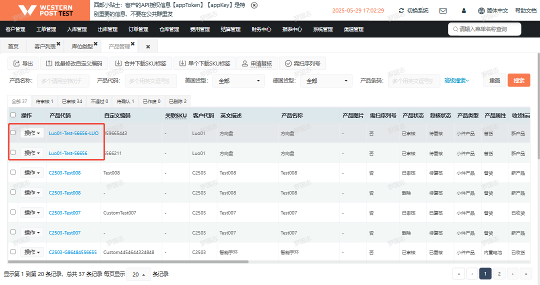Open product link C2503-G86484556655

coord(72,252)
